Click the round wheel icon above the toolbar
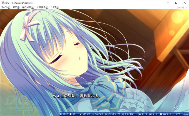 pyautogui.click(x=176, y=107)
